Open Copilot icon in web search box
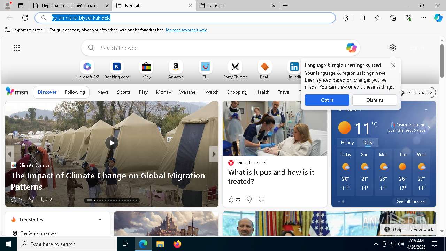 click(351, 48)
